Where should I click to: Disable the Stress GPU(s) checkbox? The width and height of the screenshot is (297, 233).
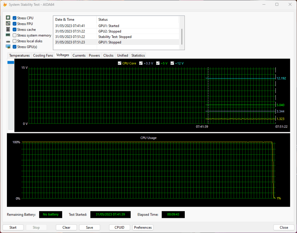(x=15, y=47)
